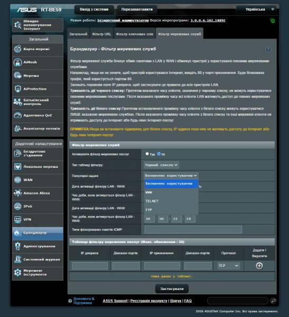Click the green network status icon
Viewport: 289px width, 317px height.
(273, 21)
